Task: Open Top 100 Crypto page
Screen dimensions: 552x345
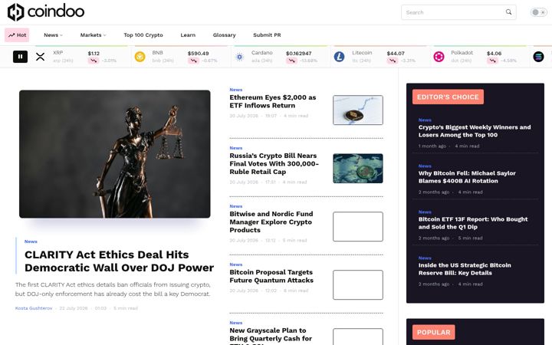Action: [x=143, y=34]
